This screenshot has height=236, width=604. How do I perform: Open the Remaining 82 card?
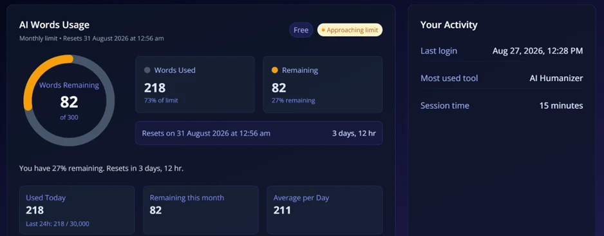[323, 84]
